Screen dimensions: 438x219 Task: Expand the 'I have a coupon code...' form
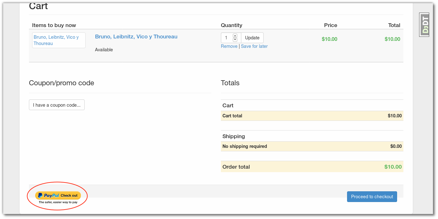57,105
